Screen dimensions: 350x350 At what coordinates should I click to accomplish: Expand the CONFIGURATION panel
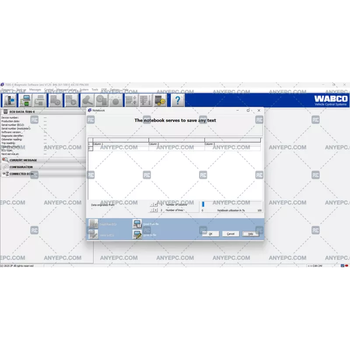(21, 167)
